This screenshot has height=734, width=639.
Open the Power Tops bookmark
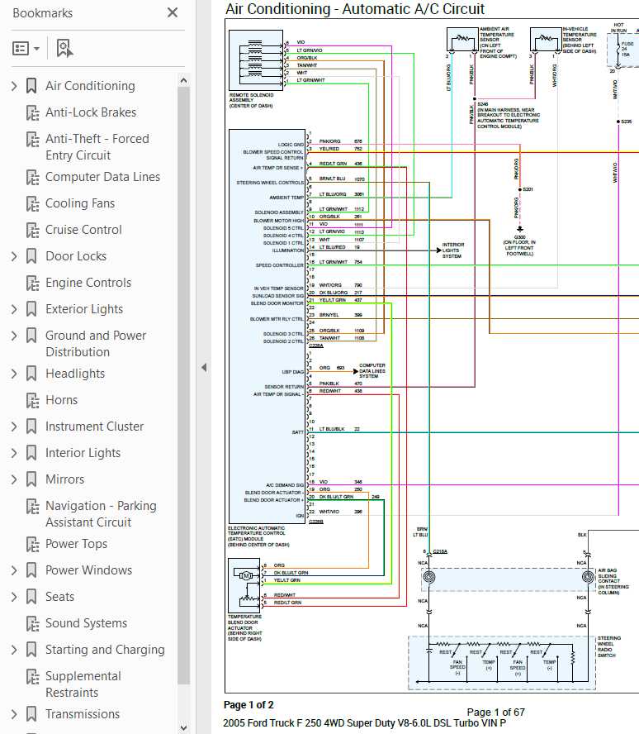point(76,544)
